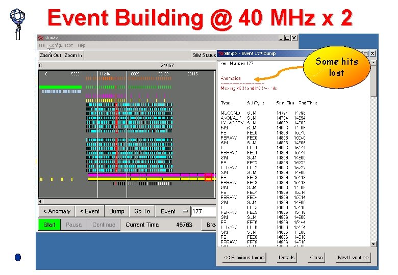Close the Event 177 Dump window with X
This screenshot has height=275, width=398.
[x=372, y=53]
